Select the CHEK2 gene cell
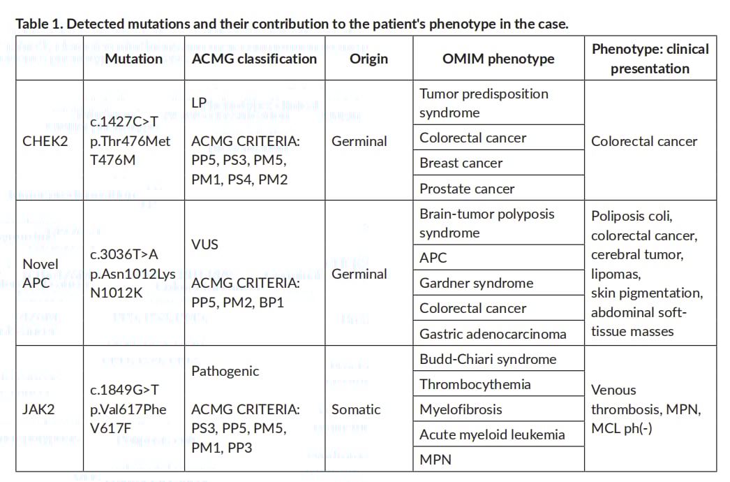This screenshot has height=482, width=730. (x=47, y=141)
